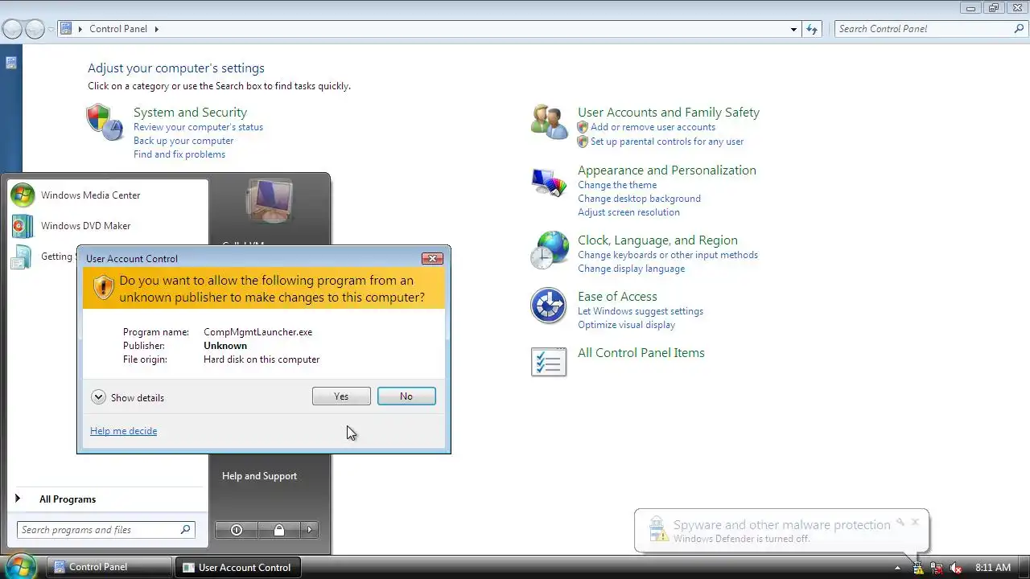This screenshot has height=579, width=1030.
Task: Click the magnifier icon in Start menu search
Action: coord(185,530)
